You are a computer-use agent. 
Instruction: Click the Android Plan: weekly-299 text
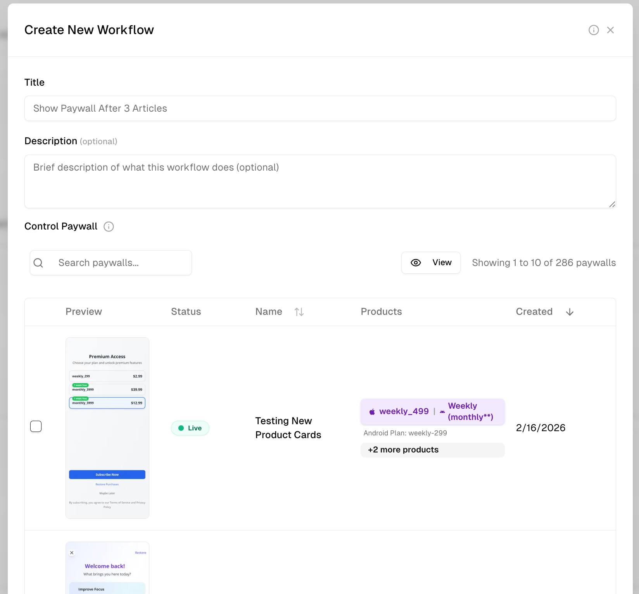(405, 433)
